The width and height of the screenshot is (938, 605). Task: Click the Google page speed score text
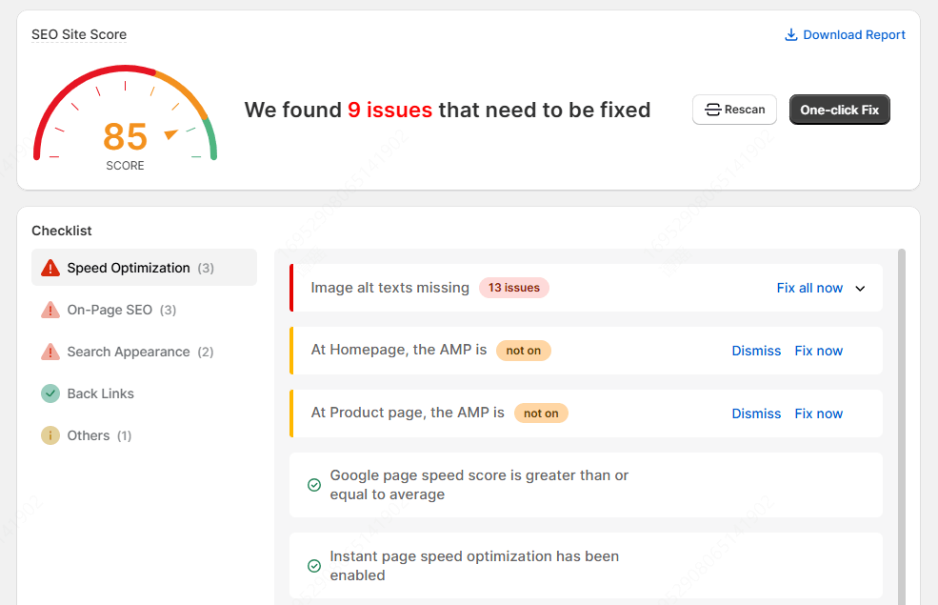pos(479,485)
